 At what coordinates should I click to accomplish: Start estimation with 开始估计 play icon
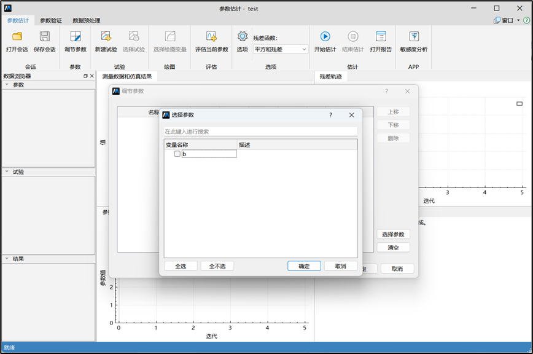click(x=325, y=36)
